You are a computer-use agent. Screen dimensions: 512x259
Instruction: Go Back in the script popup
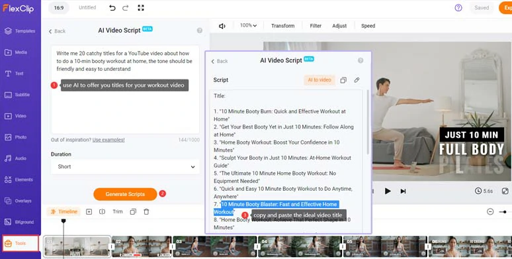[220, 61]
